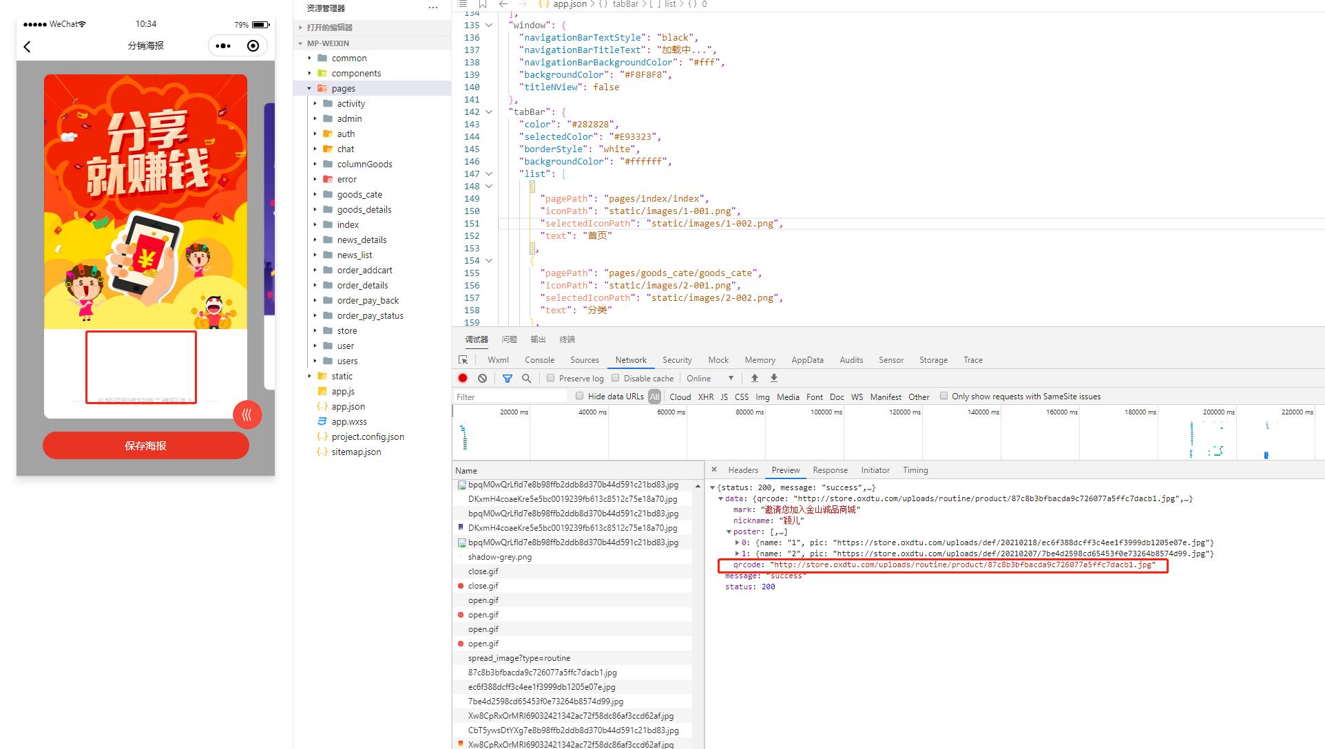Filter network requests by Img
Viewport: 1325px width, 749px height.
click(x=762, y=397)
